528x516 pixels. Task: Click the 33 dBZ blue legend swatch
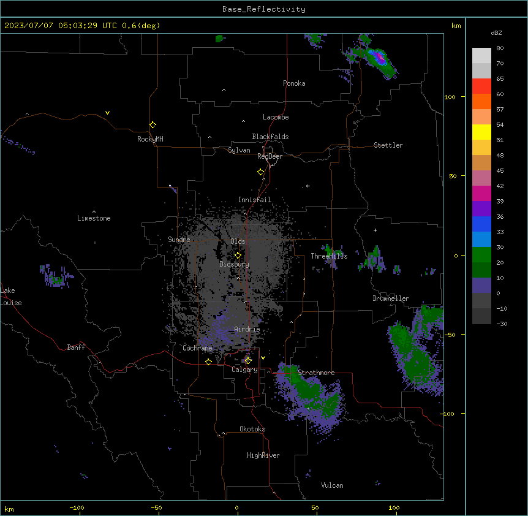481,240
